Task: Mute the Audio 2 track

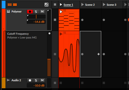Action: pos(42,80)
